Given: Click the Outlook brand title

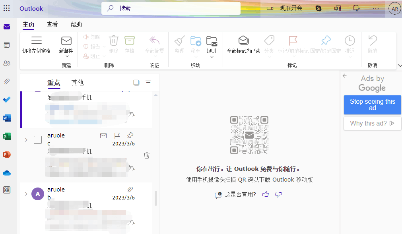Looking at the screenshot, I should click(31, 8).
